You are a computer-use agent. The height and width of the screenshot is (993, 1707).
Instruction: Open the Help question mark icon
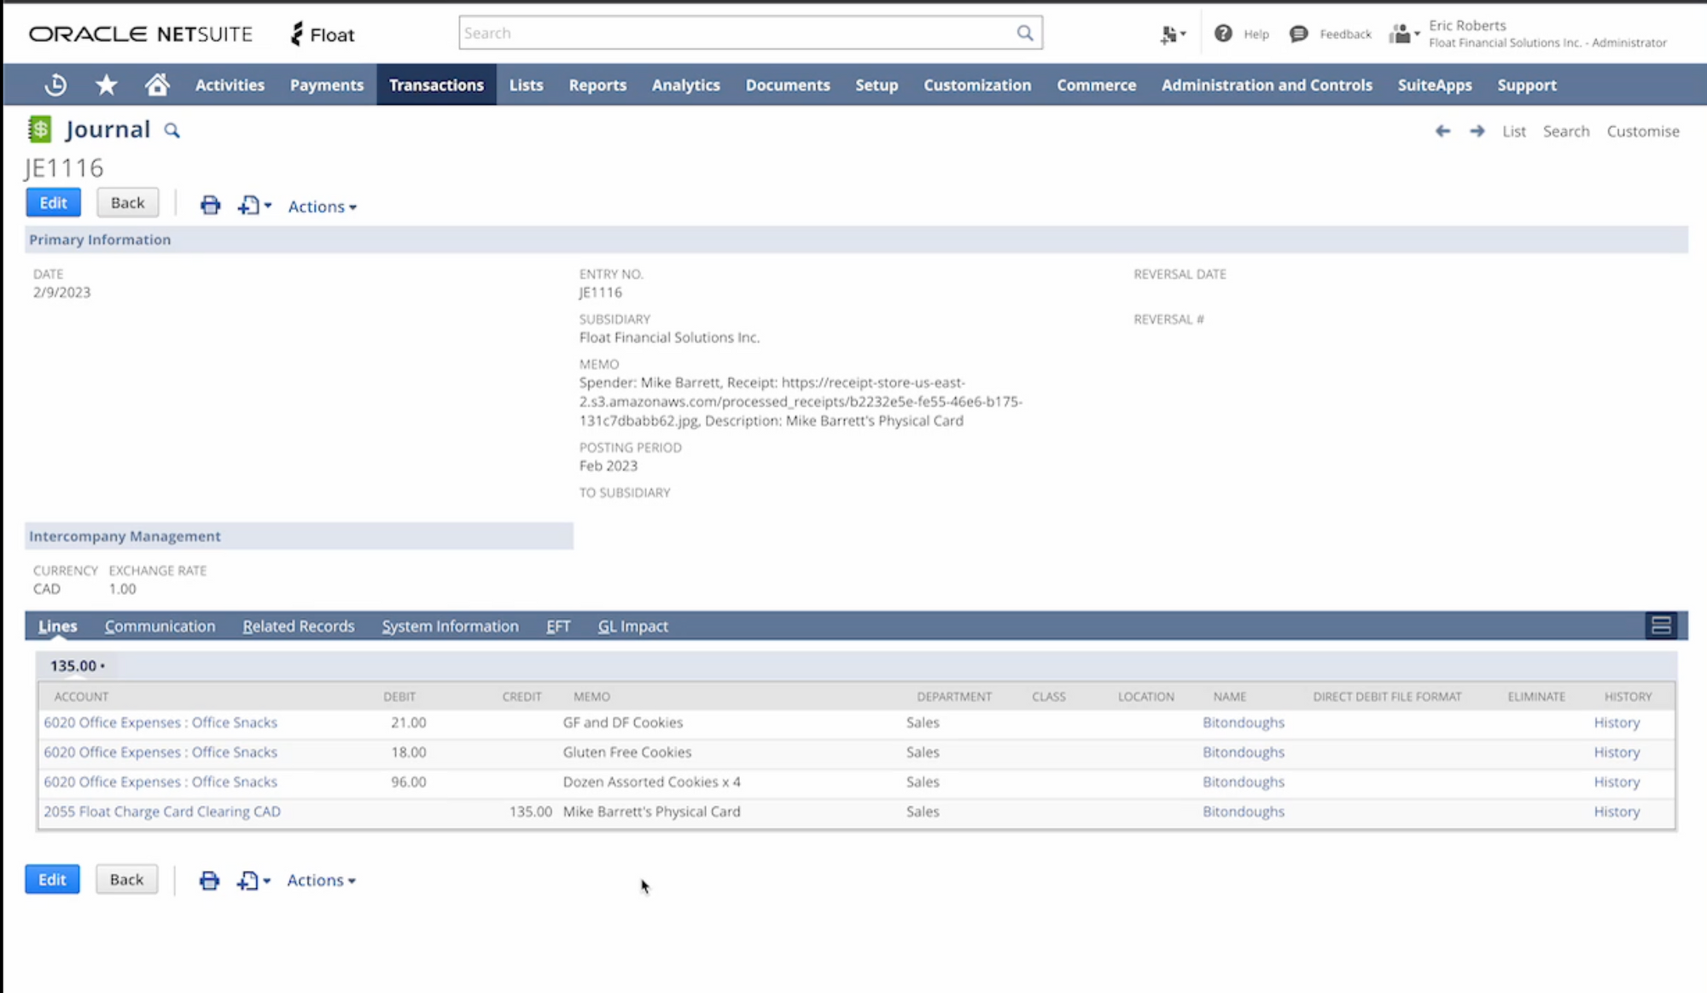tap(1223, 33)
